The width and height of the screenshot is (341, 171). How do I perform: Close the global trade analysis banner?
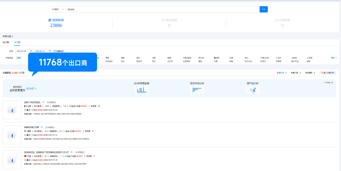(x=332, y=82)
